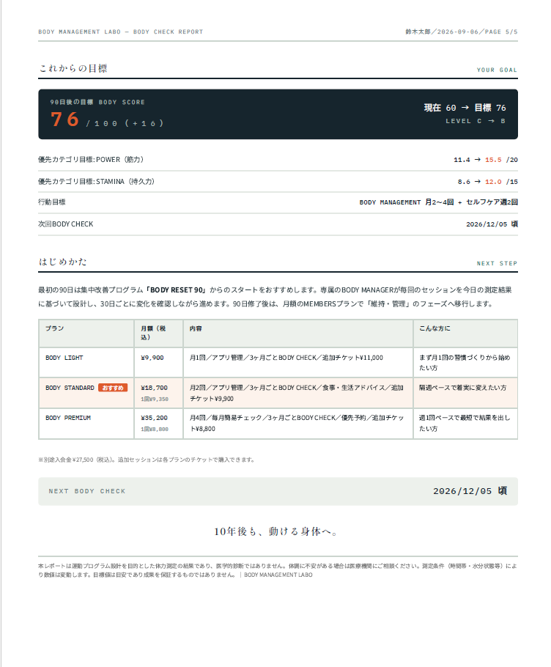Click the 11.4 → 15.5 /20 value
The height and width of the screenshot is (667, 551).
[486, 160]
